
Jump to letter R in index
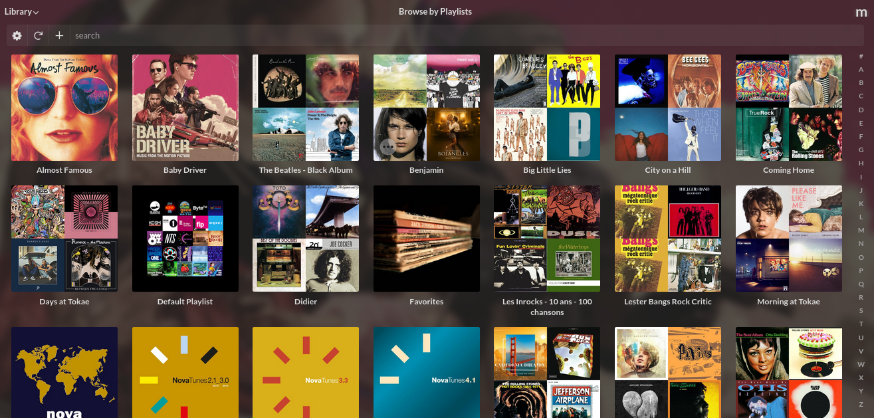click(x=861, y=297)
